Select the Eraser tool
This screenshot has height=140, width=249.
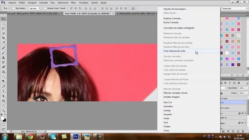[4, 67]
